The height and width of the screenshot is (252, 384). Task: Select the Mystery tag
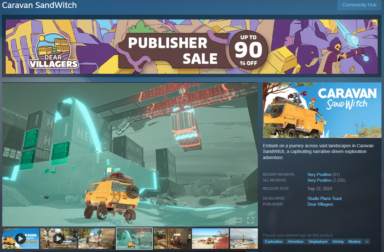point(355,241)
